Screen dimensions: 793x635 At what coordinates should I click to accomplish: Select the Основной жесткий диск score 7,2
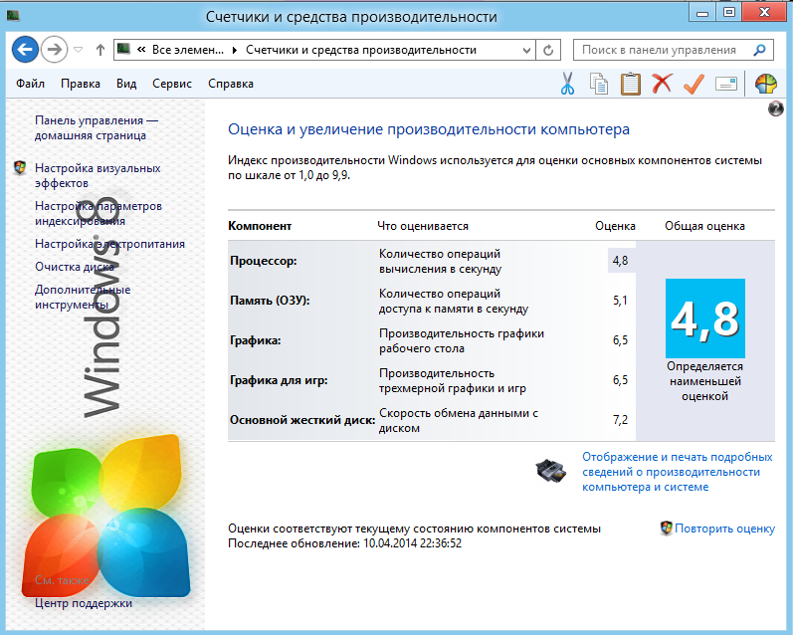[x=621, y=420]
